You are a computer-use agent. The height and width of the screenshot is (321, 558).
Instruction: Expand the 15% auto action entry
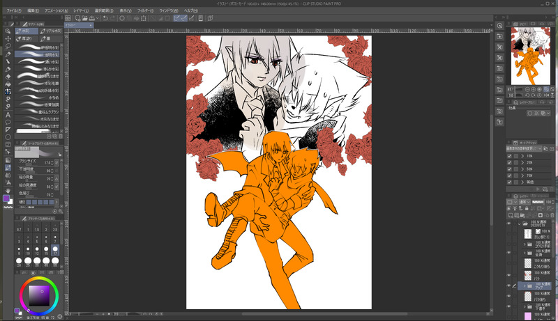(x=522, y=156)
